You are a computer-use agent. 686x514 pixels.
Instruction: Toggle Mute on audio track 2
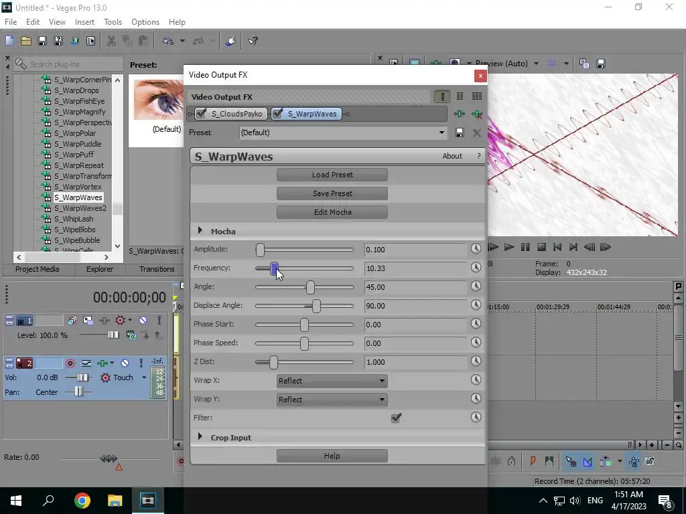click(x=125, y=363)
